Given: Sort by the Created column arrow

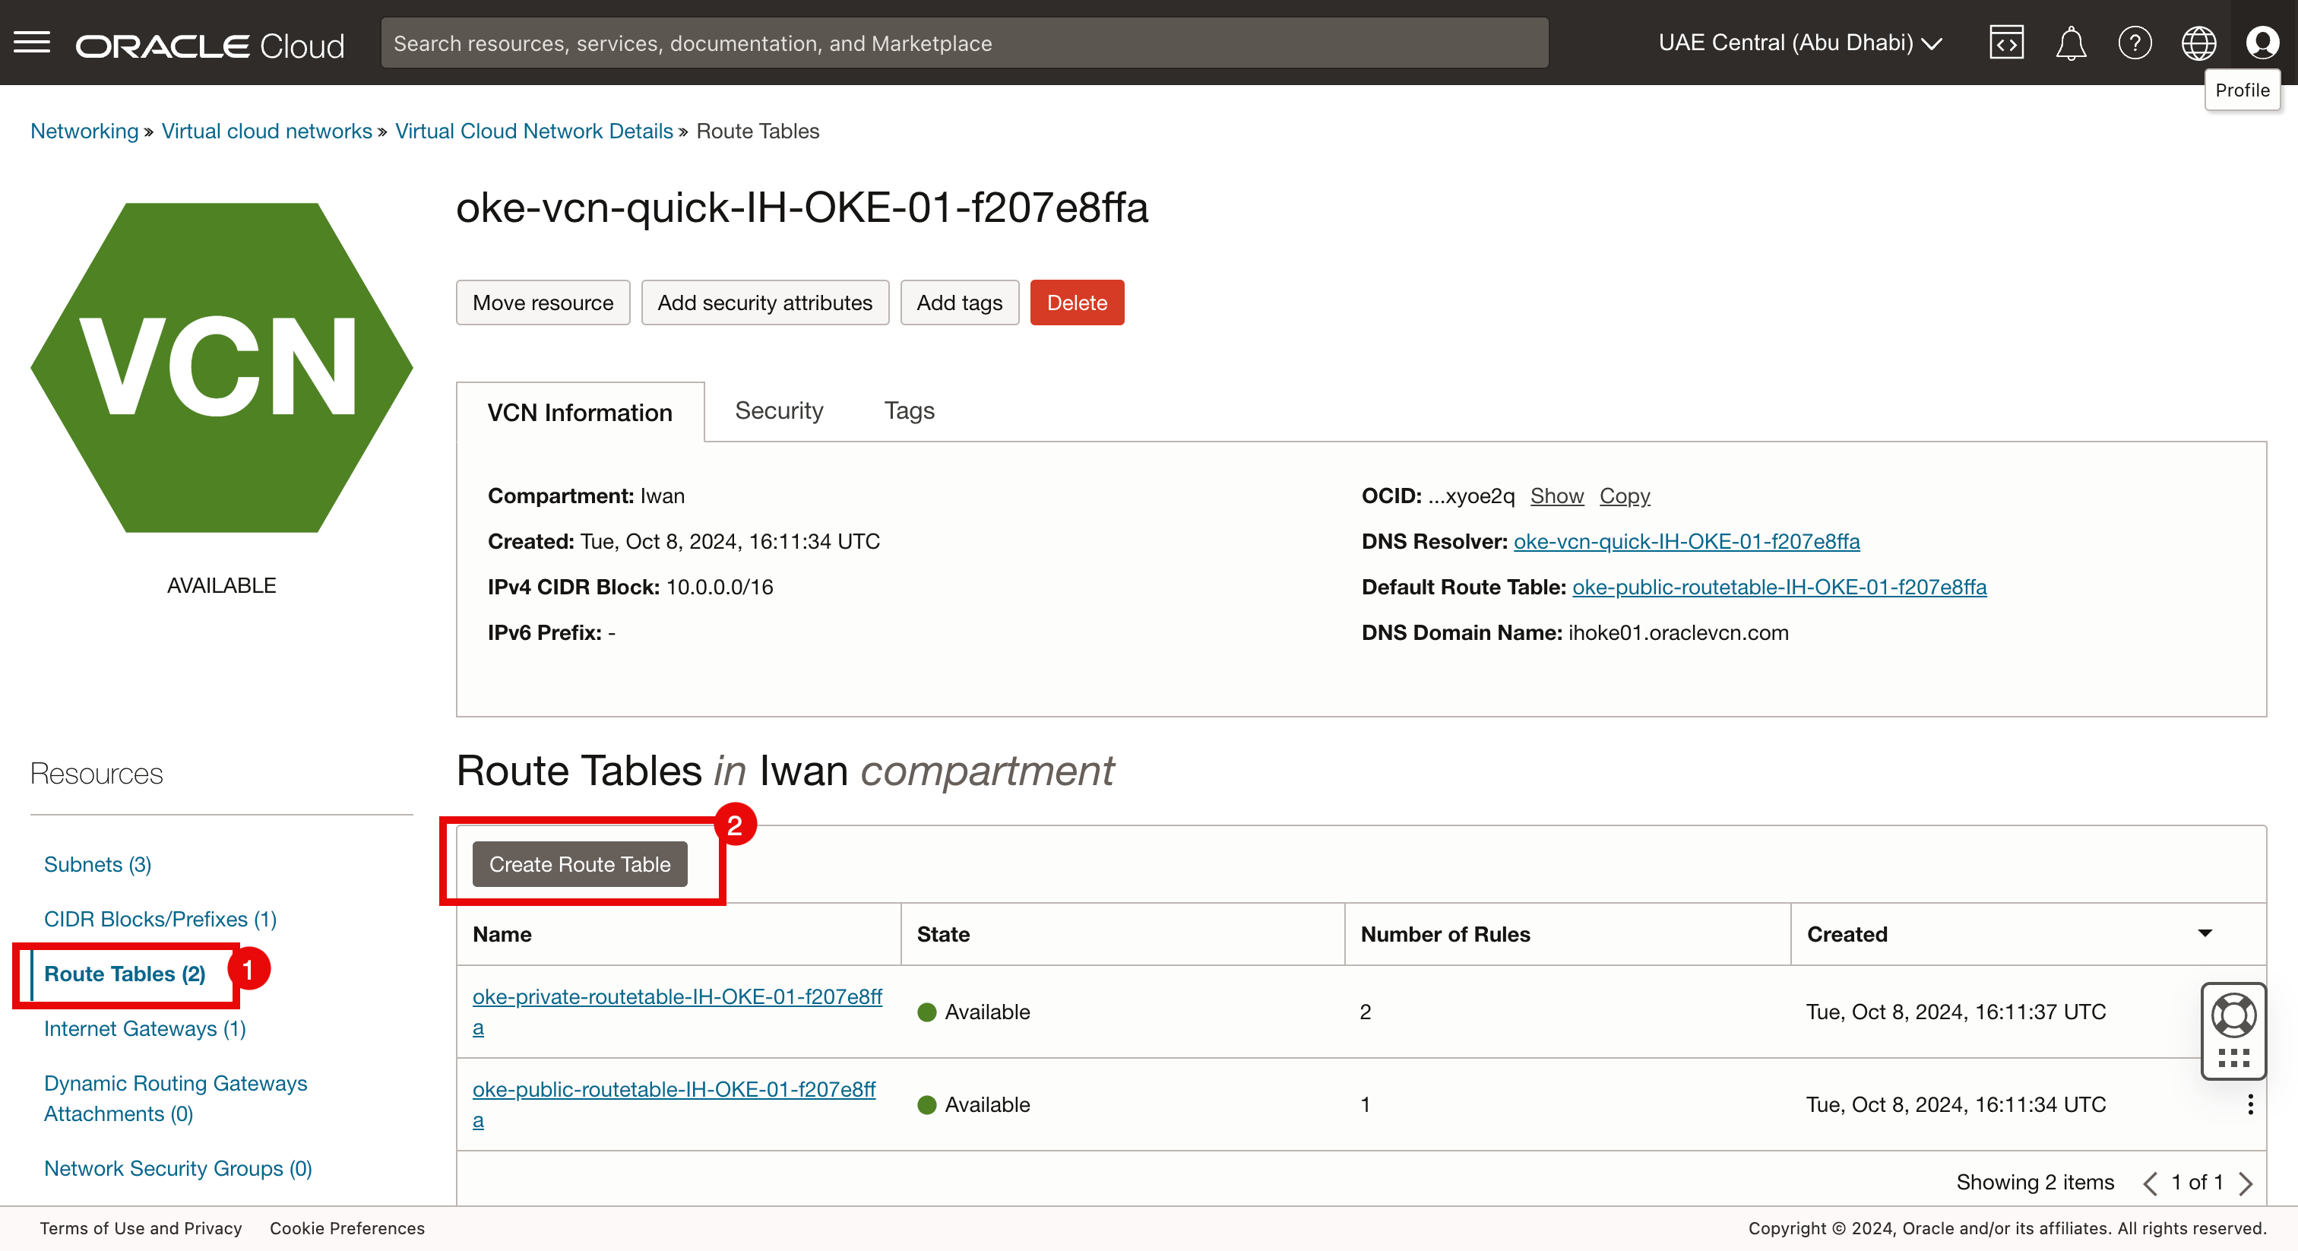Looking at the screenshot, I should tap(2205, 933).
